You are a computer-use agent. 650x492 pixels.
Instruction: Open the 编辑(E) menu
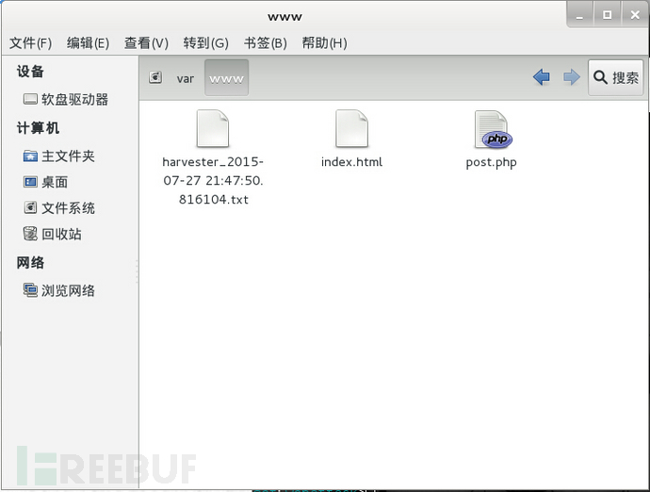[x=88, y=42]
